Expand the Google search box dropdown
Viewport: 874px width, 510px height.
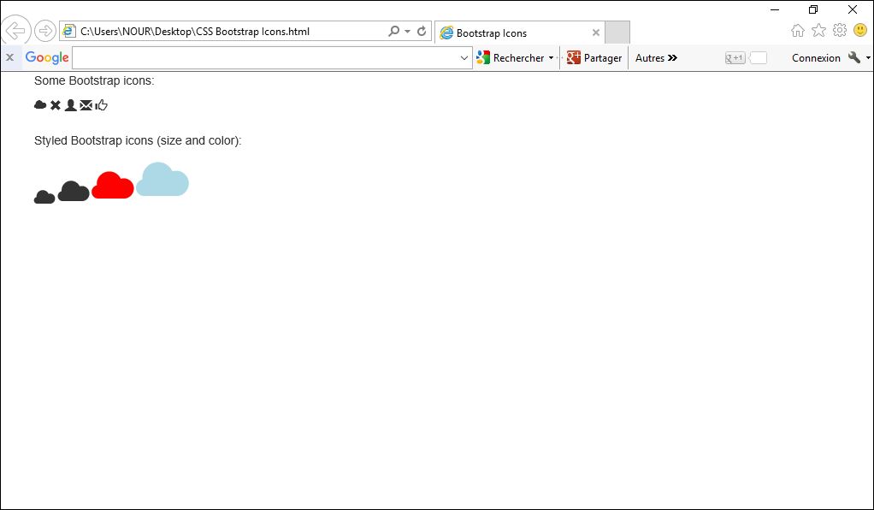pos(464,58)
